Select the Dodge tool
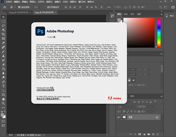Image resolution: width=176 pixels, height=137 pixels. pos(3,77)
